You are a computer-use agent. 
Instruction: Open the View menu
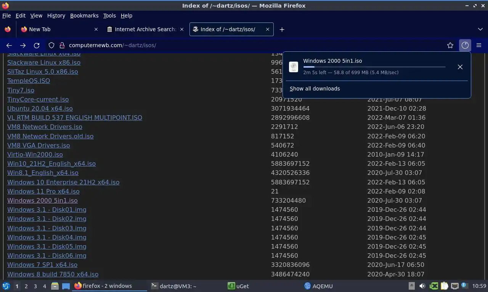36,16
